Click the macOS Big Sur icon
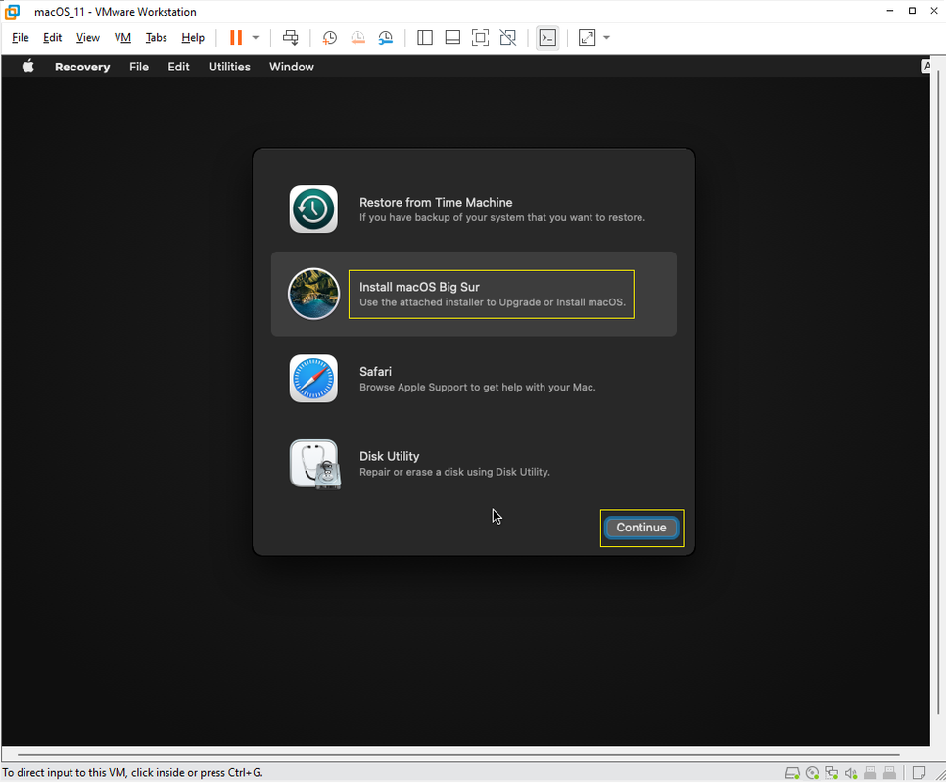Screen dimensions: 946x783 point(313,295)
